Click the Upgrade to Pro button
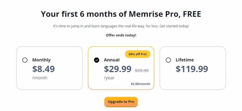242x111 pixels. [x=121, y=102]
